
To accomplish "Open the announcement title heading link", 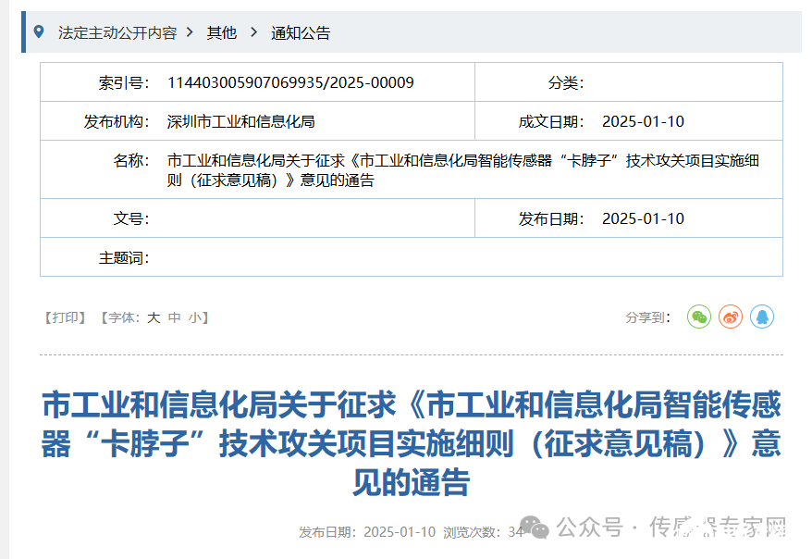I will (406, 434).
